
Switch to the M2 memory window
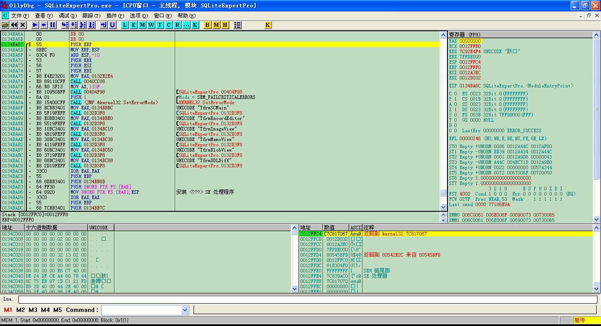pyautogui.click(x=21, y=310)
